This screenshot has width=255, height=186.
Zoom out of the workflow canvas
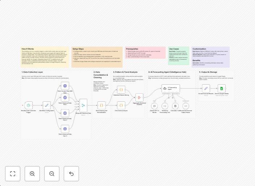(52, 174)
